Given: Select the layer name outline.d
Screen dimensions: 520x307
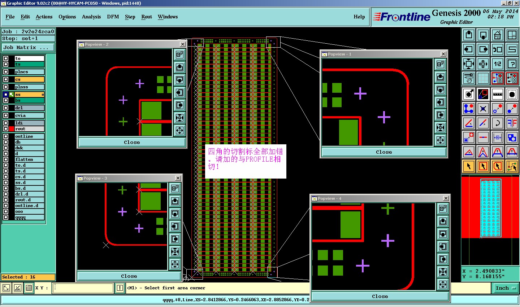Looking at the screenshot, I should pyautogui.click(x=29, y=206).
